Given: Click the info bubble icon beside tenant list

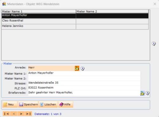Looking at the screenshot, I should pyautogui.click(x=154, y=44).
